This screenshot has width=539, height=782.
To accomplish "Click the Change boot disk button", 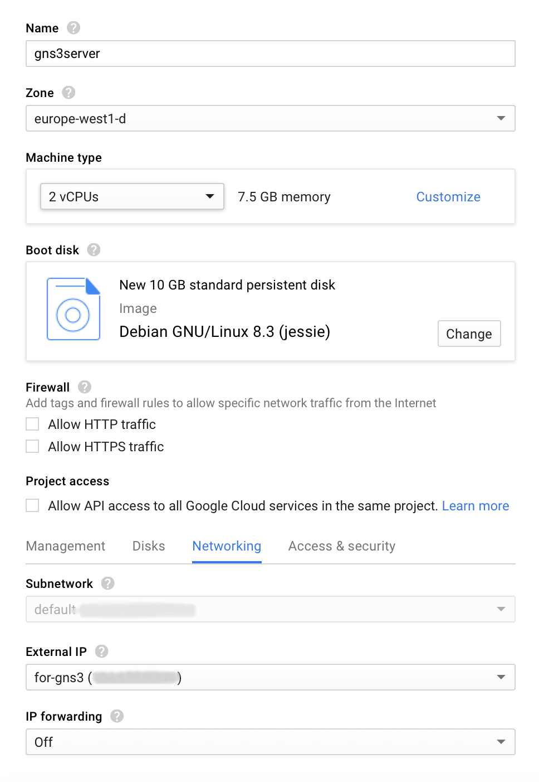I will (469, 334).
